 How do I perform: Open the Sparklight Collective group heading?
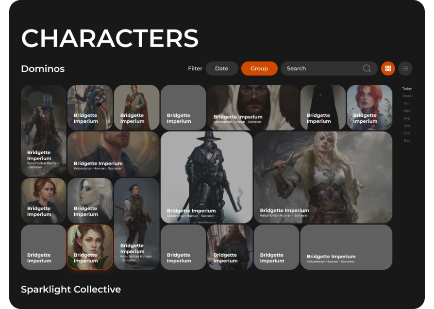coord(71,290)
